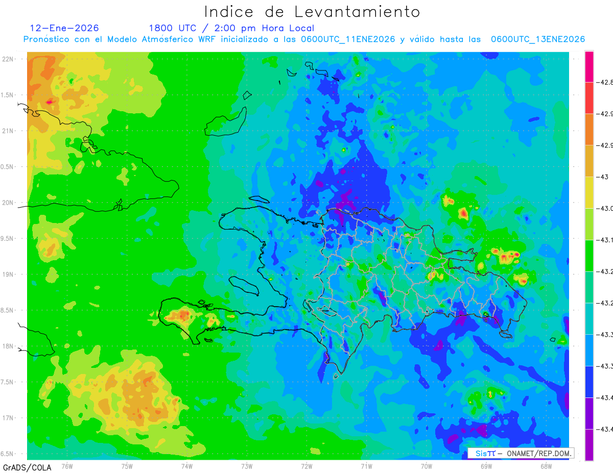Screen dimensions: 613x473
Task: Click the "69W" longitude label
Action: tap(486, 466)
